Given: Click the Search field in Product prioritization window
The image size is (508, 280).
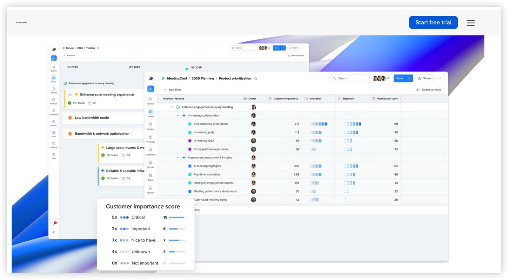Looking at the screenshot, I should pyautogui.click(x=350, y=78).
